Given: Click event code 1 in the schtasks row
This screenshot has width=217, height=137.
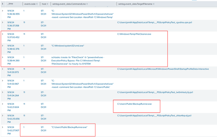Looking at the screenshot, I should pos(24,57).
